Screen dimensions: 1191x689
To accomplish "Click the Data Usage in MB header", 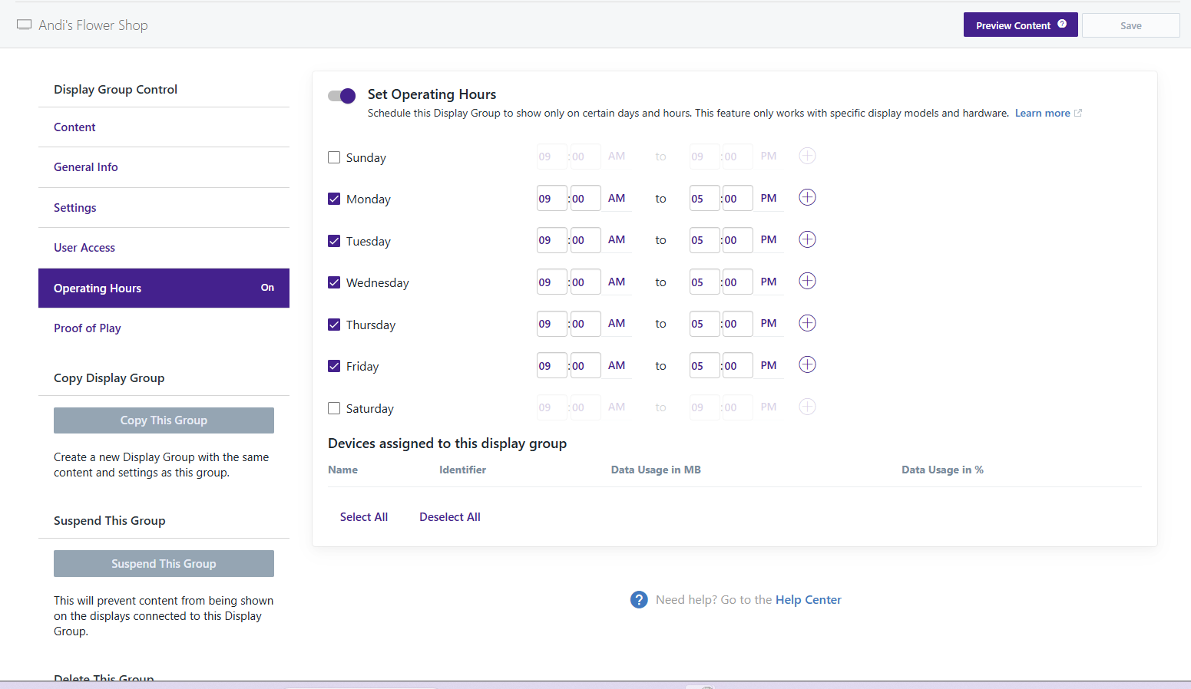I will point(656,470).
